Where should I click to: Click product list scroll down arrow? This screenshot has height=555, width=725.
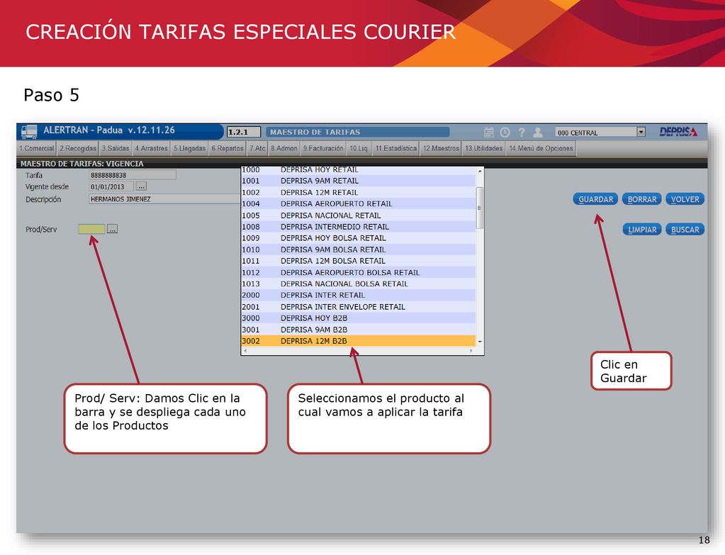click(480, 342)
